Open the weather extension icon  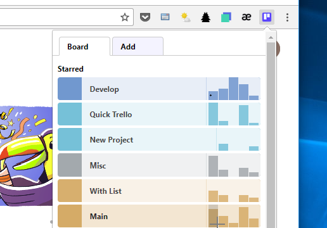point(186,17)
